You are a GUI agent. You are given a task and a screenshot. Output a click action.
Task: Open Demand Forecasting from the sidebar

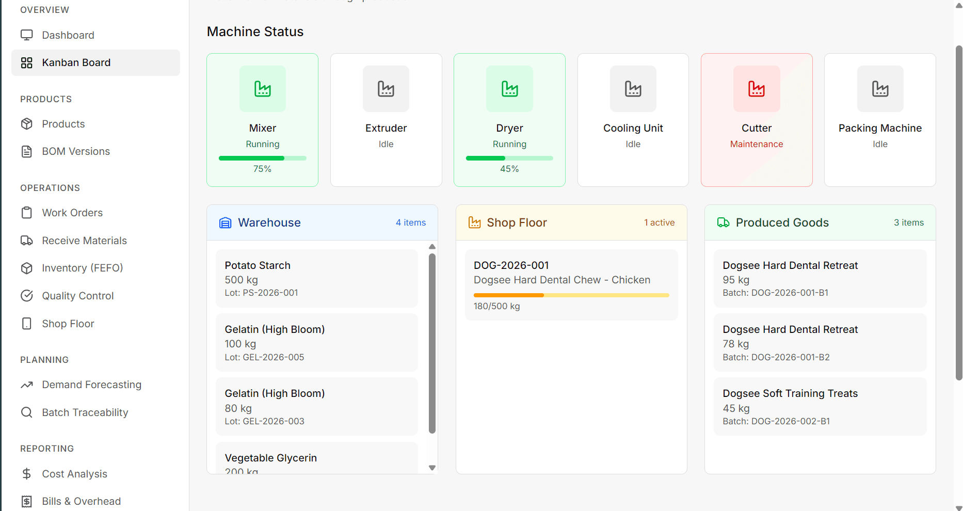pyautogui.click(x=91, y=384)
